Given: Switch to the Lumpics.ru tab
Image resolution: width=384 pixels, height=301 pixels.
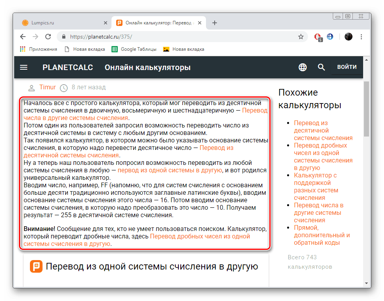Looking at the screenshot, I should [64, 23].
